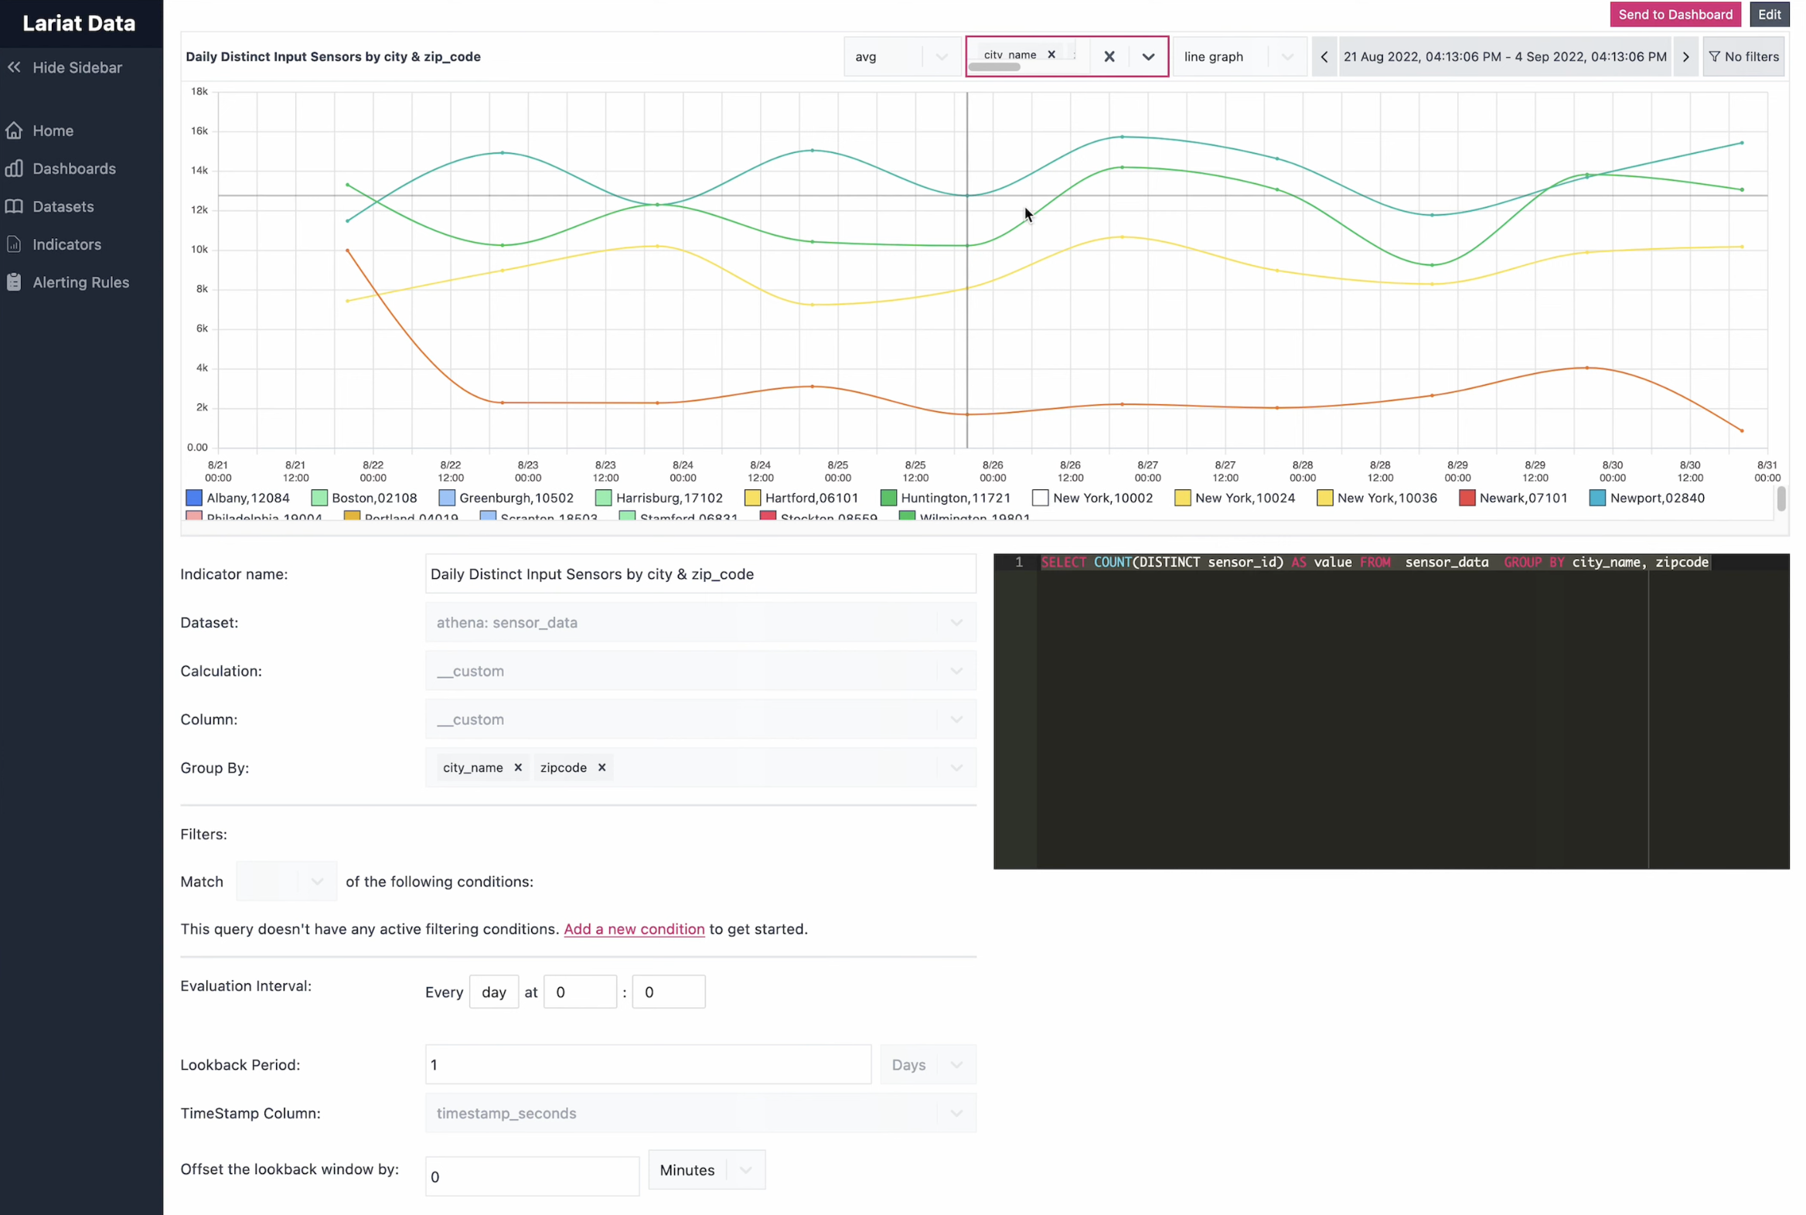
Task: Click Send to Dashboard button
Action: pyautogui.click(x=1675, y=15)
